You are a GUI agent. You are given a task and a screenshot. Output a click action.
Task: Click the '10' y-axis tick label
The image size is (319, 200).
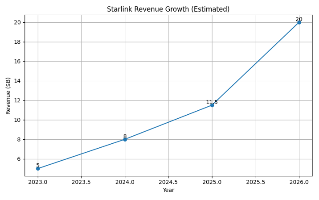coord(18,120)
